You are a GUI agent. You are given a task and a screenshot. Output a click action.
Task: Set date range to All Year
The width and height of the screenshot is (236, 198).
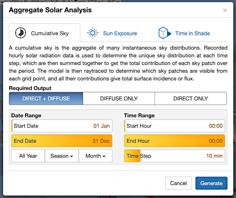(x=28, y=156)
